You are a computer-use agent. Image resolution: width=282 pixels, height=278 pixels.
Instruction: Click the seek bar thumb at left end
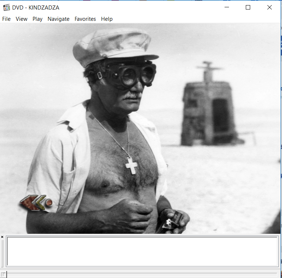pyautogui.click(x=3, y=274)
